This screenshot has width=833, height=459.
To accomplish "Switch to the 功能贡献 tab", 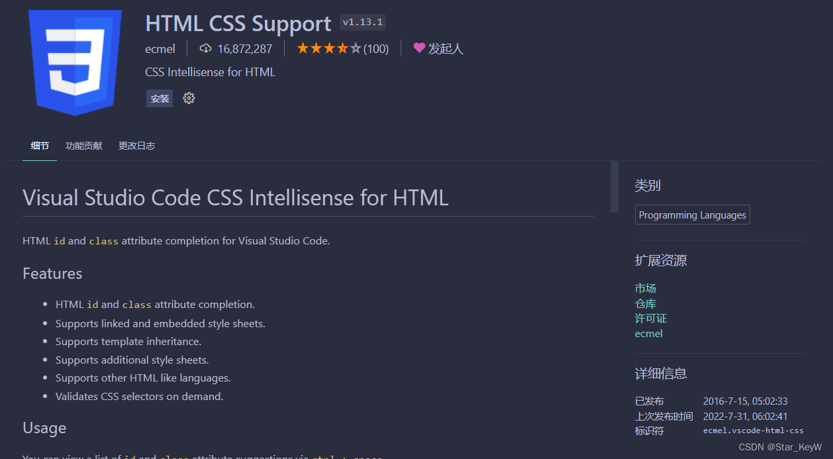I will [x=84, y=146].
